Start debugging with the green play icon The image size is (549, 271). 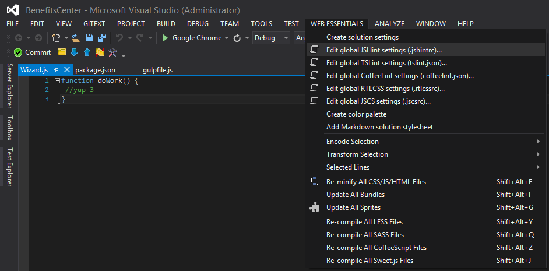166,38
